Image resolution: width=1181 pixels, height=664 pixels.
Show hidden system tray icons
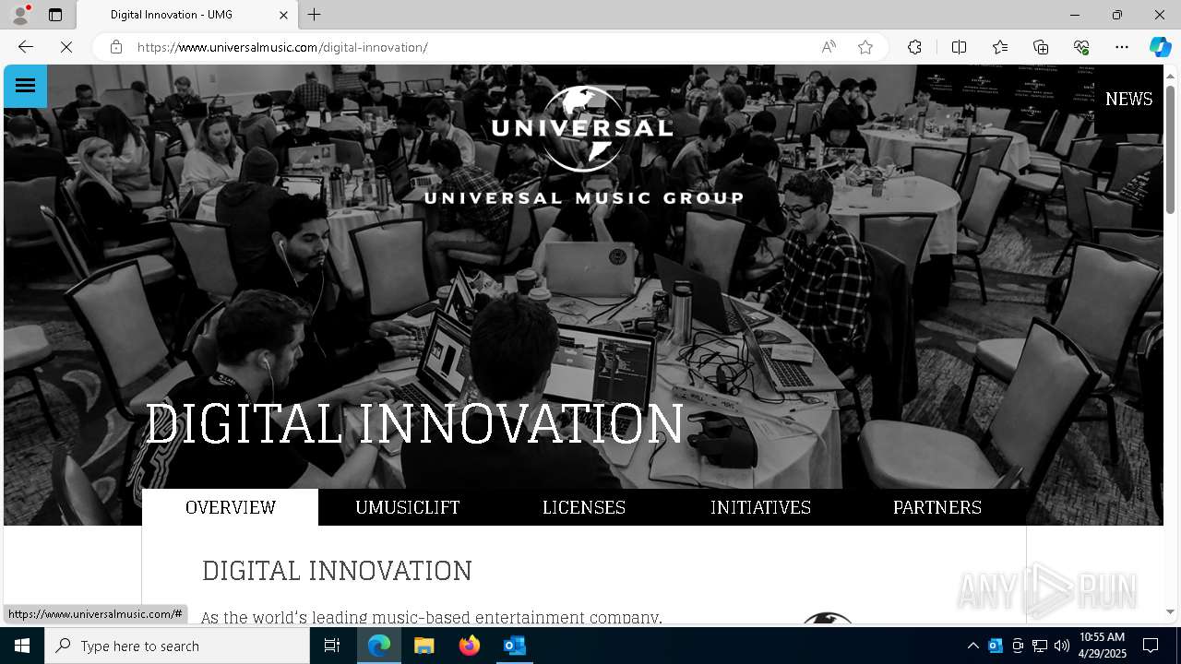click(972, 646)
